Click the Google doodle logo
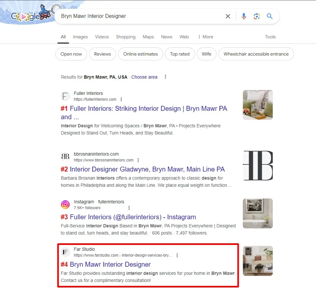This screenshot has height=293, width=316. coord(31,15)
